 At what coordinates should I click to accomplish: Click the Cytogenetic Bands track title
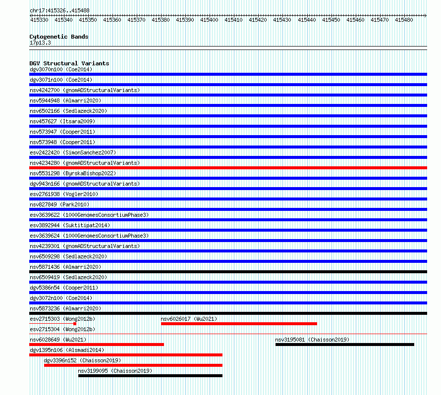click(x=59, y=37)
